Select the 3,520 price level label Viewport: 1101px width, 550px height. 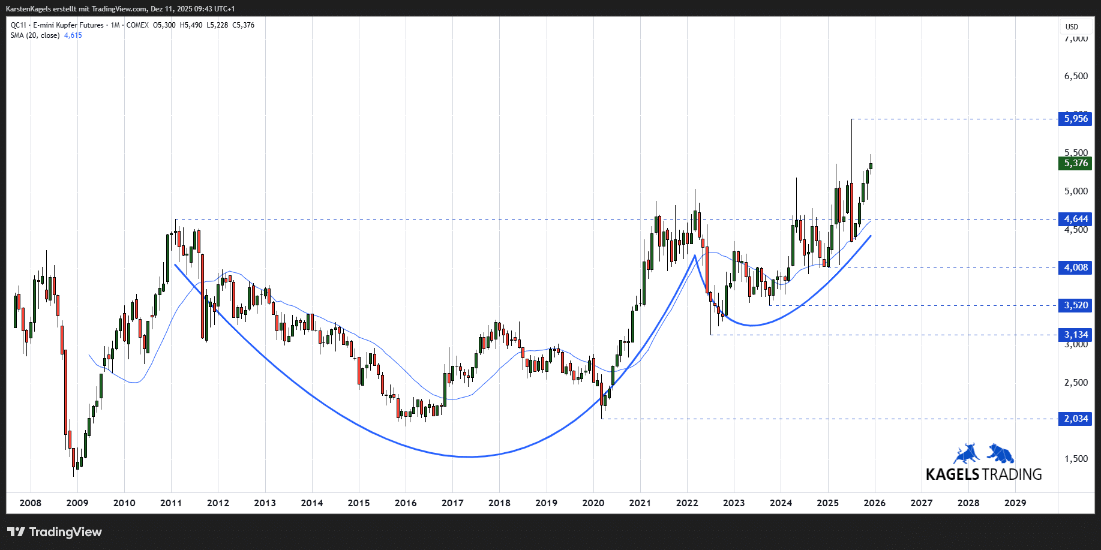point(1075,305)
